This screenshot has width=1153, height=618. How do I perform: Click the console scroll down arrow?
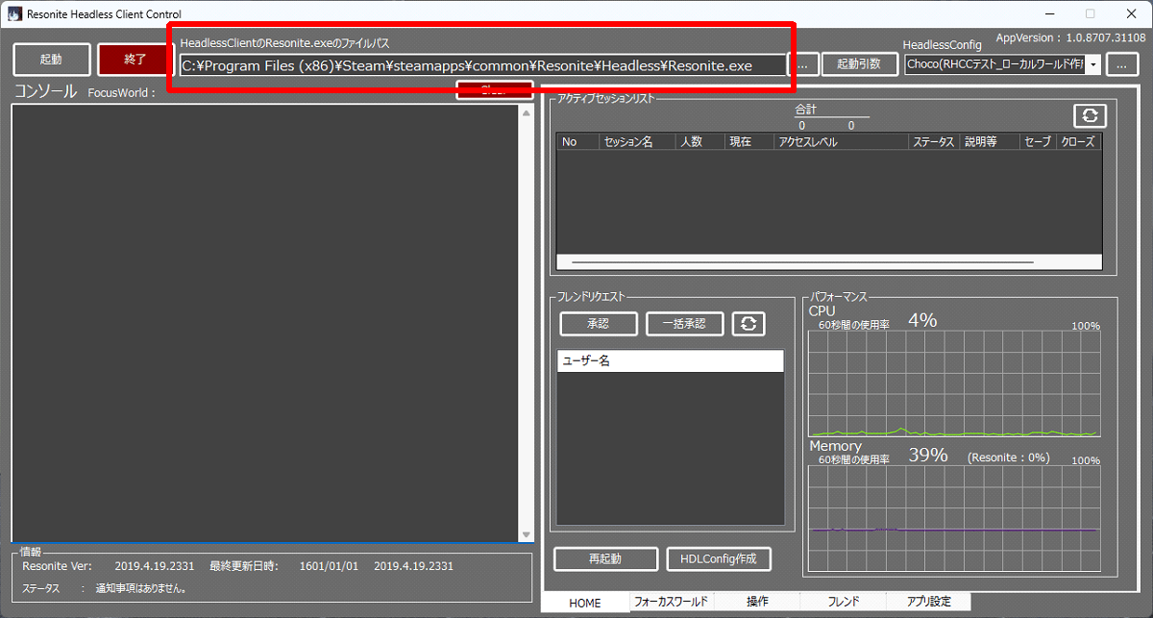coord(526,534)
